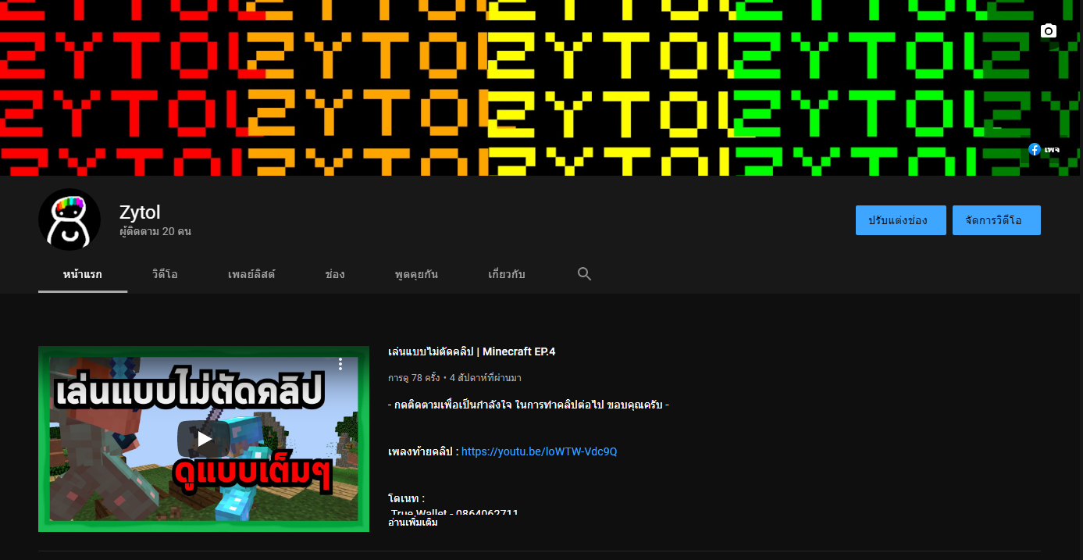Open the youtu.be/loWTW-Vdc9Q link

(540, 451)
